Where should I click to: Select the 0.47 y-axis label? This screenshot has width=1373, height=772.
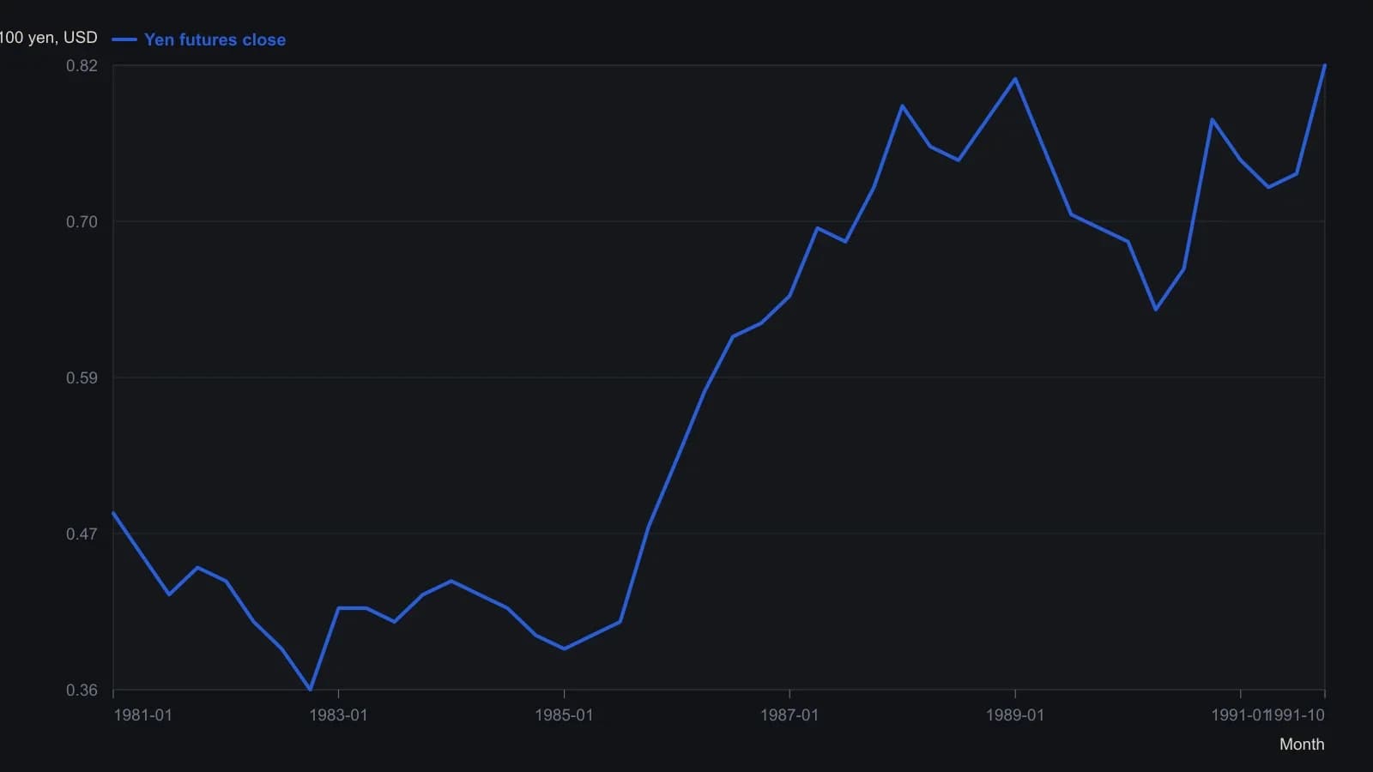(x=82, y=534)
